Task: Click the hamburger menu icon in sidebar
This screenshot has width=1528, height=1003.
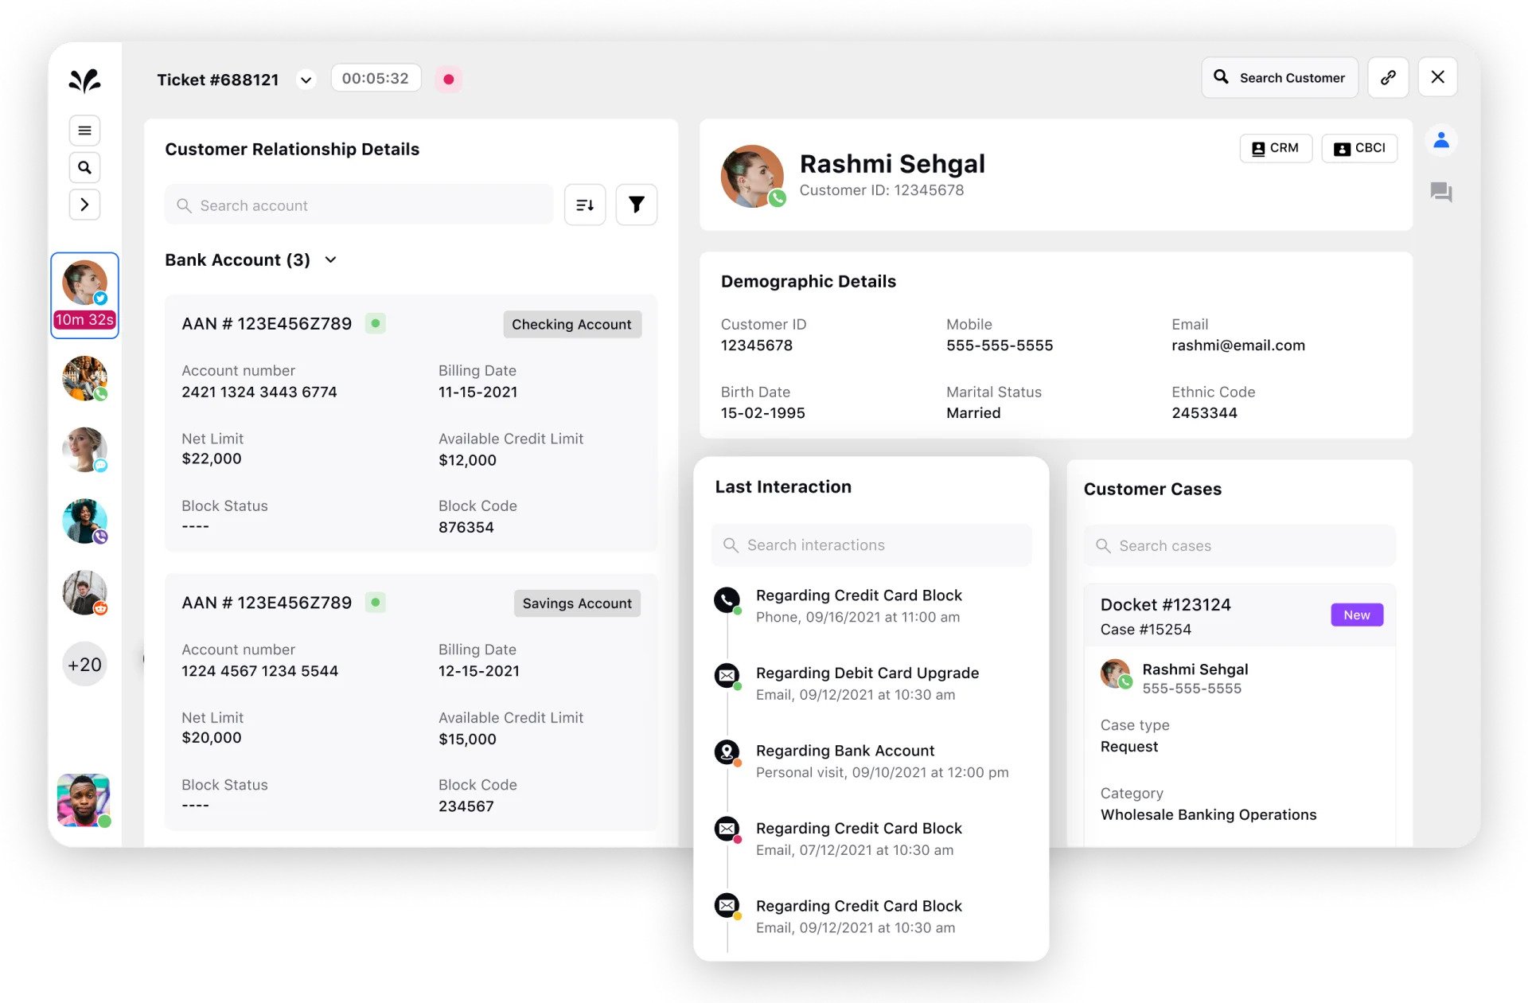Action: click(x=84, y=131)
